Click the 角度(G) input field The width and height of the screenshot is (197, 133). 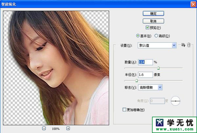(157, 101)
